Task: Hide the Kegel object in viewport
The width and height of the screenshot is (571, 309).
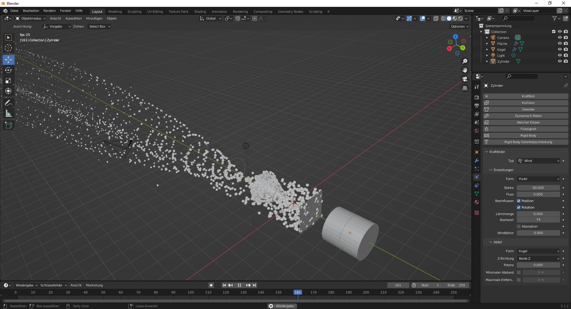Action: (x=560, y=49)
